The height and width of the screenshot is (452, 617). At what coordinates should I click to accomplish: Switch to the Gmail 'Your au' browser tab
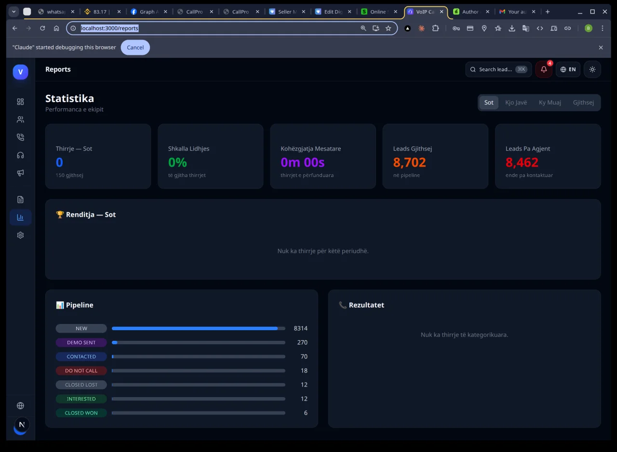517,12
